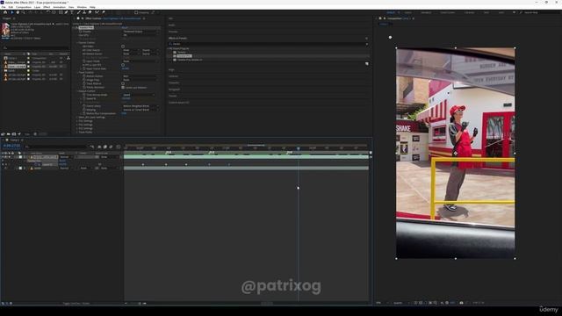
Task: Expand Track Points group
Action: click(76, 133)
